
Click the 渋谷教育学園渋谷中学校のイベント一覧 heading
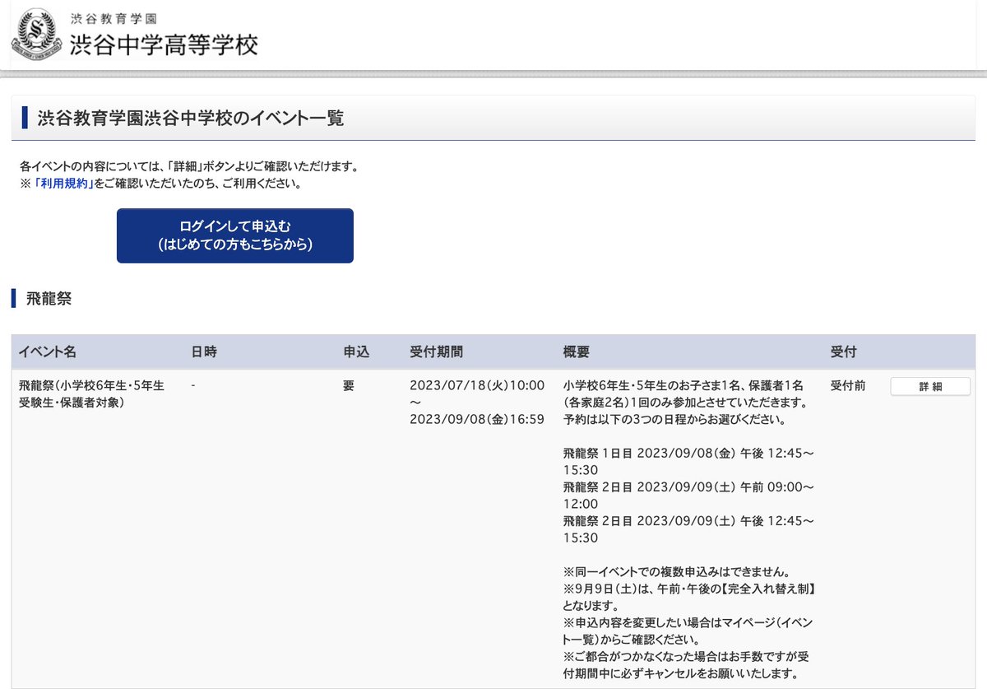[191, 119]
